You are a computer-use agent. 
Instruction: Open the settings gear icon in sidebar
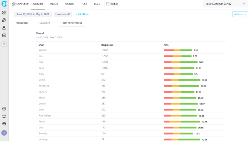pos(4,124)
